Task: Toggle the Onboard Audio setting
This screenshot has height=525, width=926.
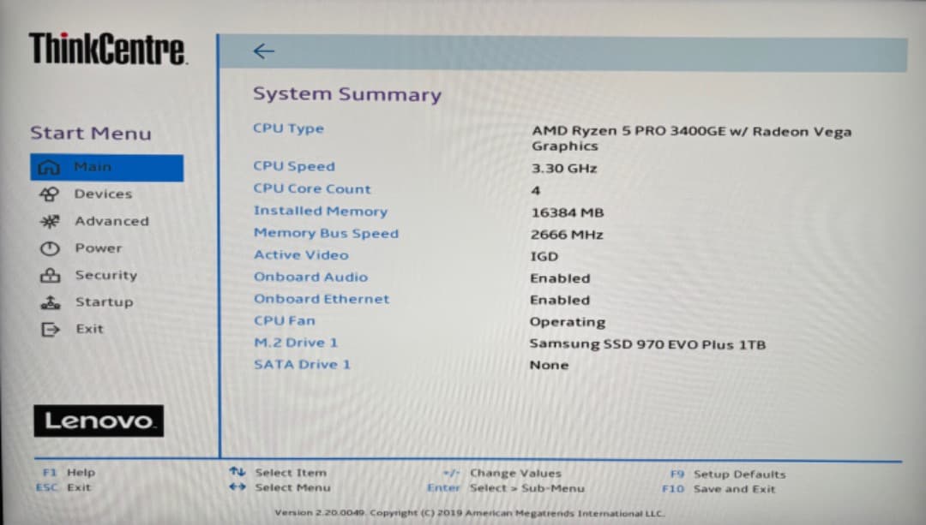Action: point(310,277)
